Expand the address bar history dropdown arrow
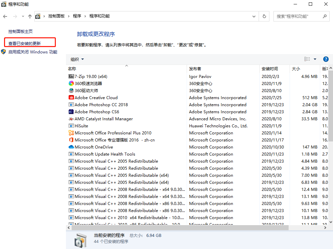 coord(254,16)
